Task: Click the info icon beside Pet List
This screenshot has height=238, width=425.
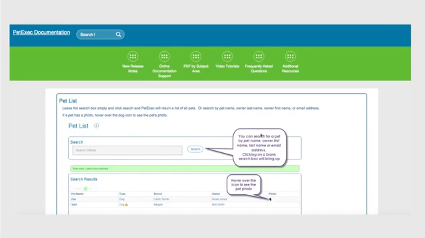Action: (x=97, y=126)
